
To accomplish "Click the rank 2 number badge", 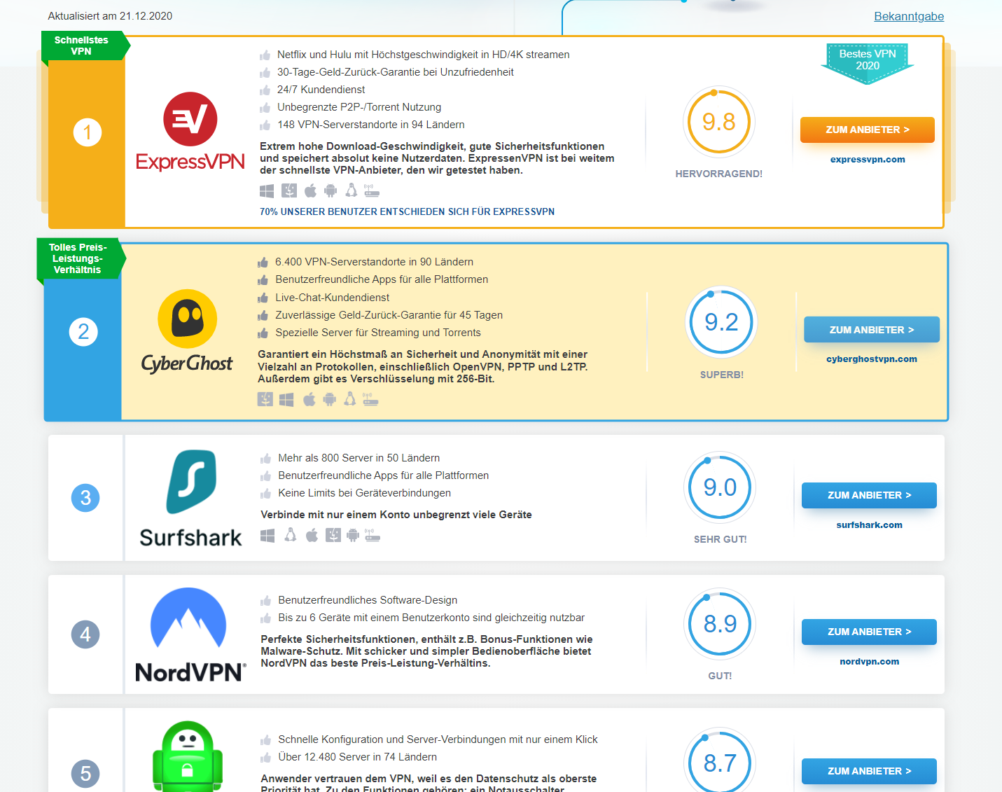I will pyautogui.click(x=83, y=331).
